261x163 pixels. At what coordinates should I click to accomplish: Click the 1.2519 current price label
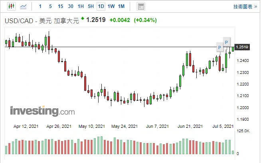click(x=242, y=47)
